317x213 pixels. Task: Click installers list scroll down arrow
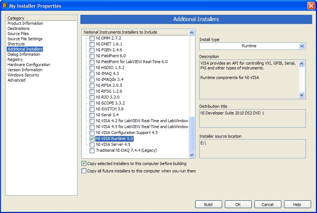[191, 155]
